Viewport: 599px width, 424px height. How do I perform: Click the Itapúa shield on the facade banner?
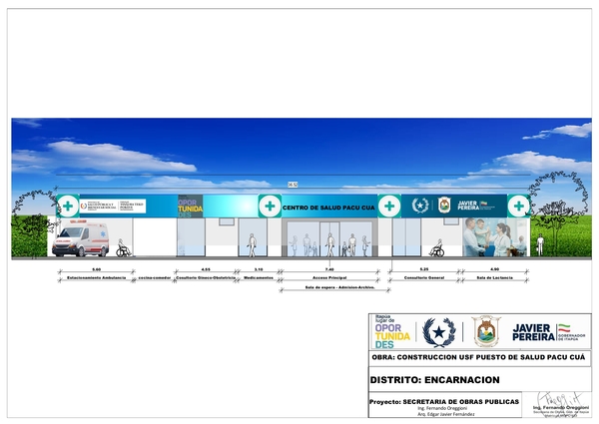point(444,206)
